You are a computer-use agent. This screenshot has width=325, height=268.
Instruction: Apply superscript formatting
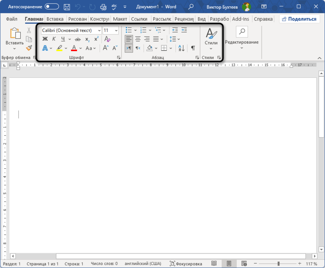(x=95, y=39)
